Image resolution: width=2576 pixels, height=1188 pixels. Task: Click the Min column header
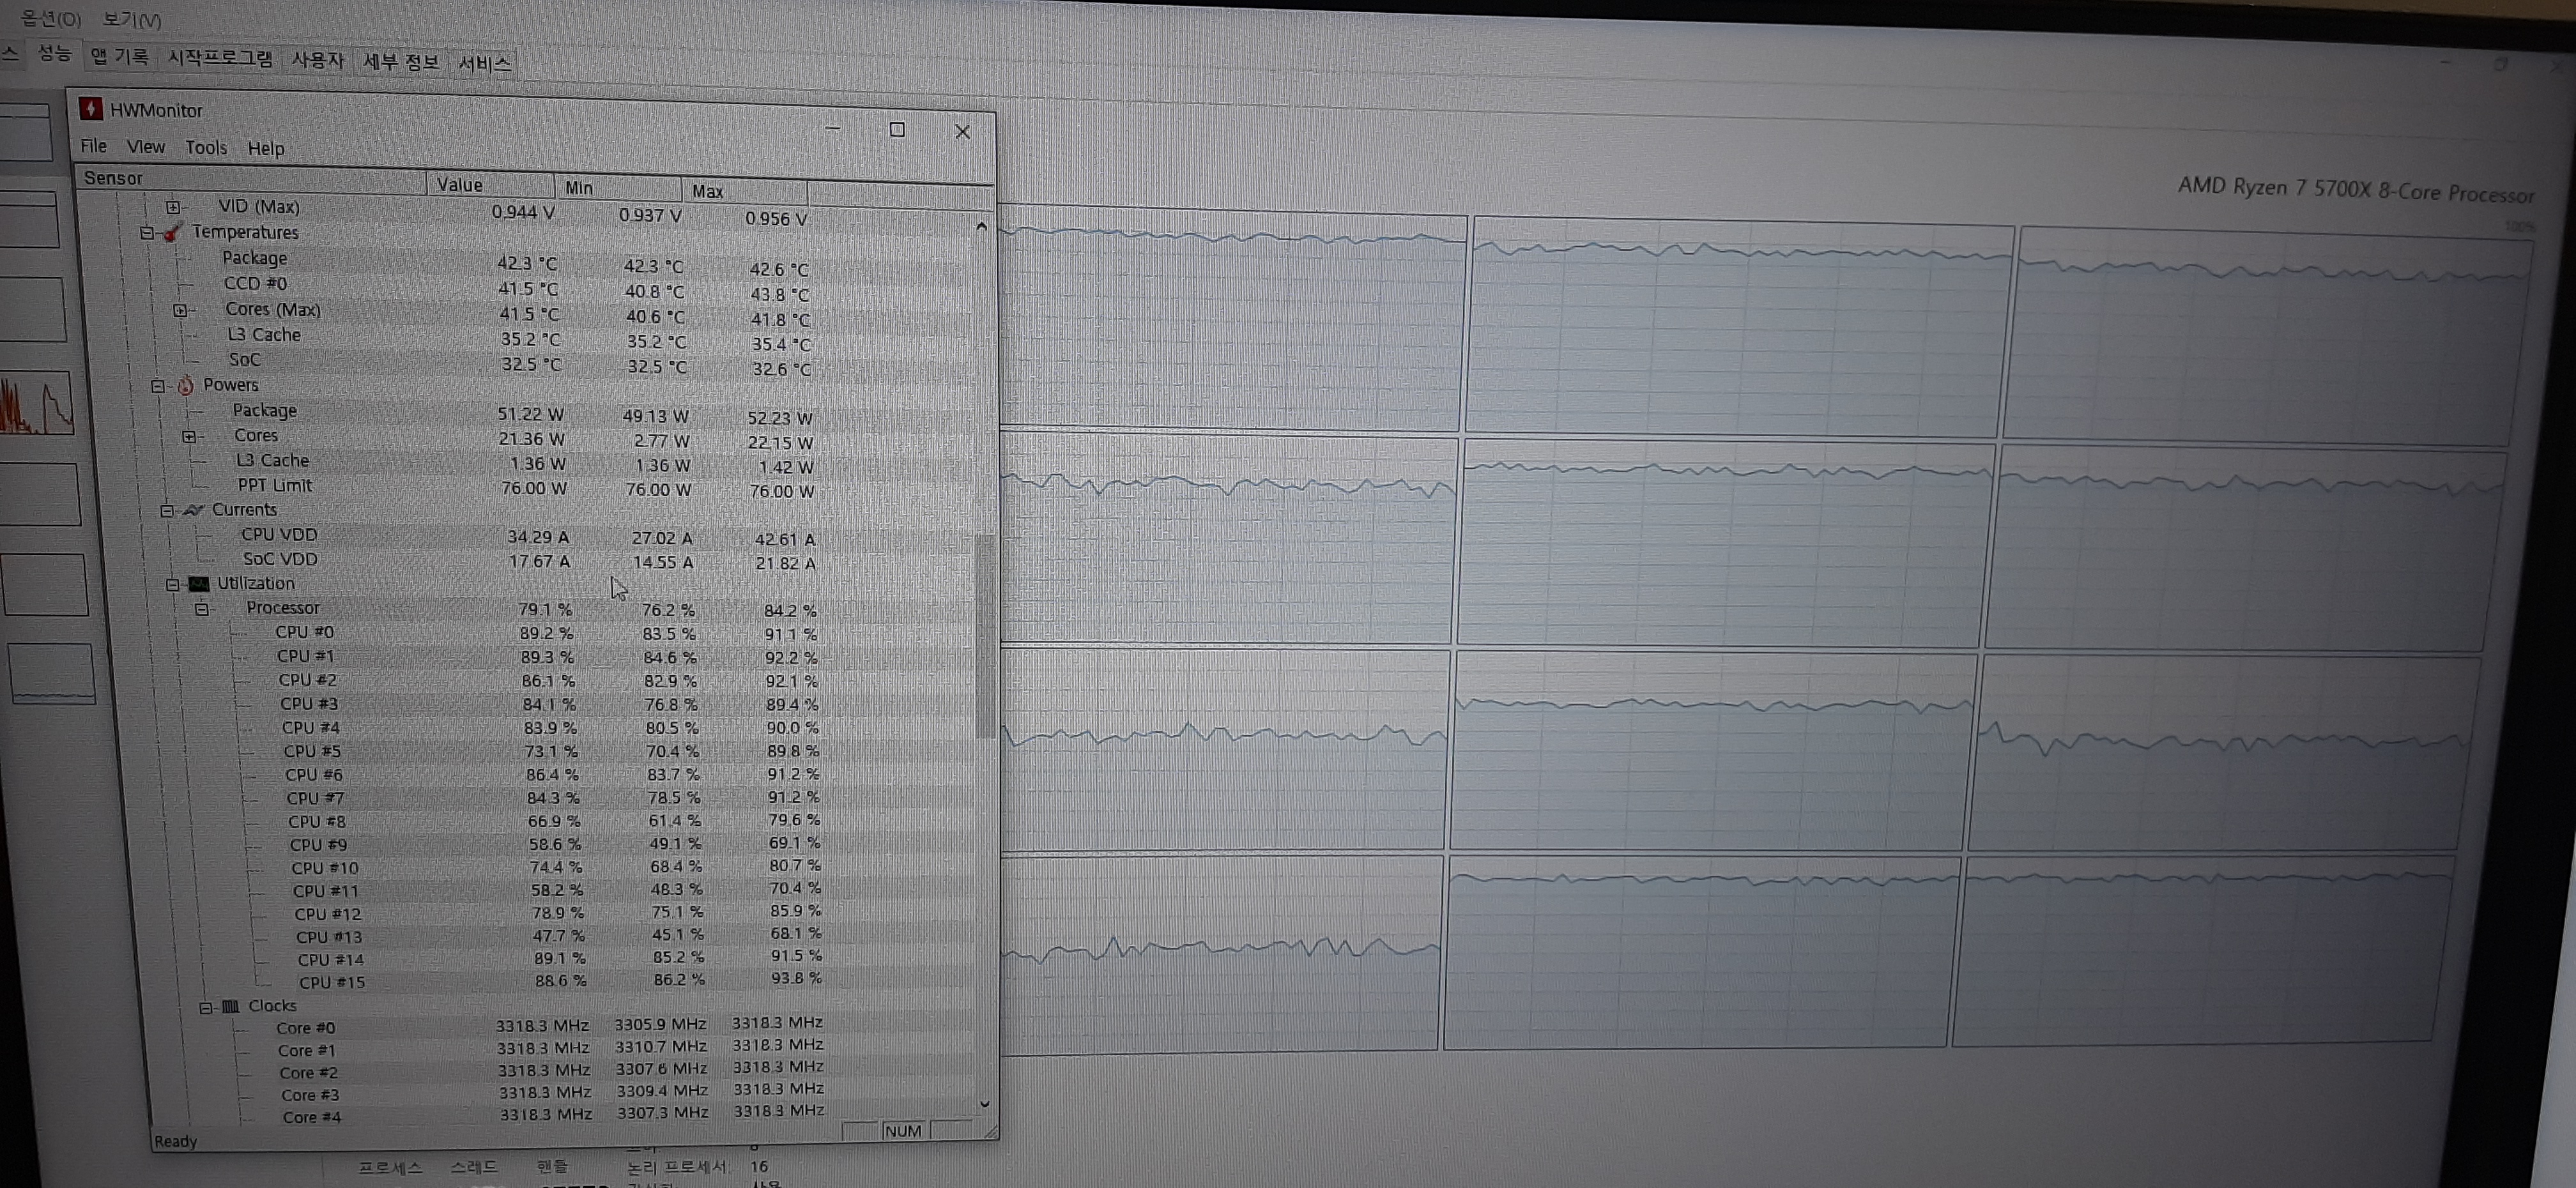[x=618, y=188]
